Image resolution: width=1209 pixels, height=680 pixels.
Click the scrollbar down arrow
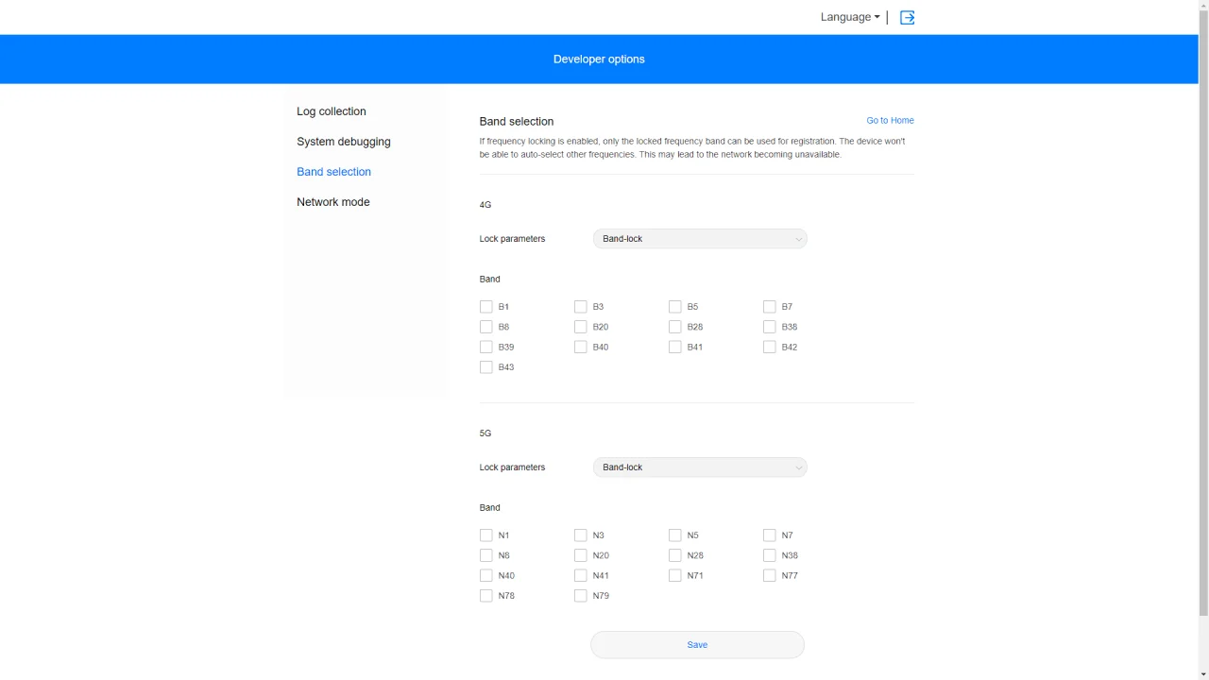pos(1203,673)
